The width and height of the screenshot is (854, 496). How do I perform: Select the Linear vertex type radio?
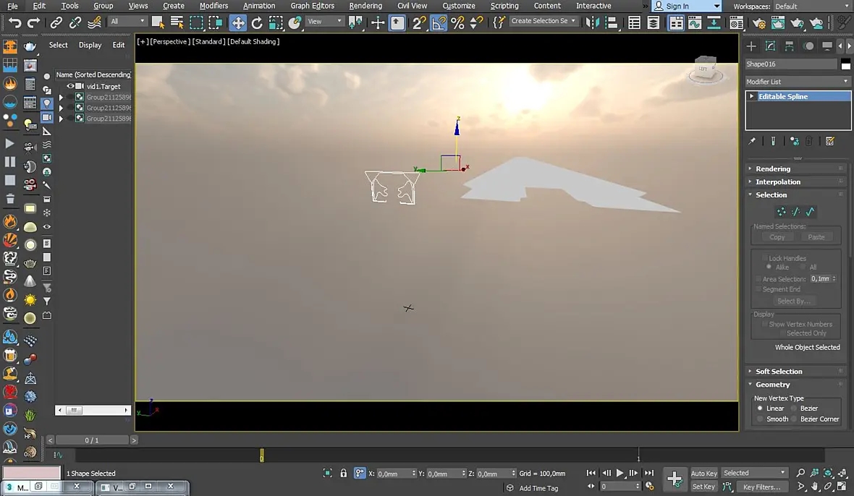[x=761, y=408]
